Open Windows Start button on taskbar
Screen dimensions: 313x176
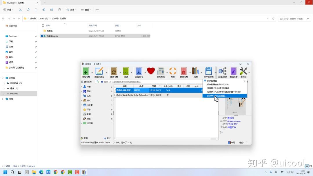pyautogui.click(x=5, y=172)
